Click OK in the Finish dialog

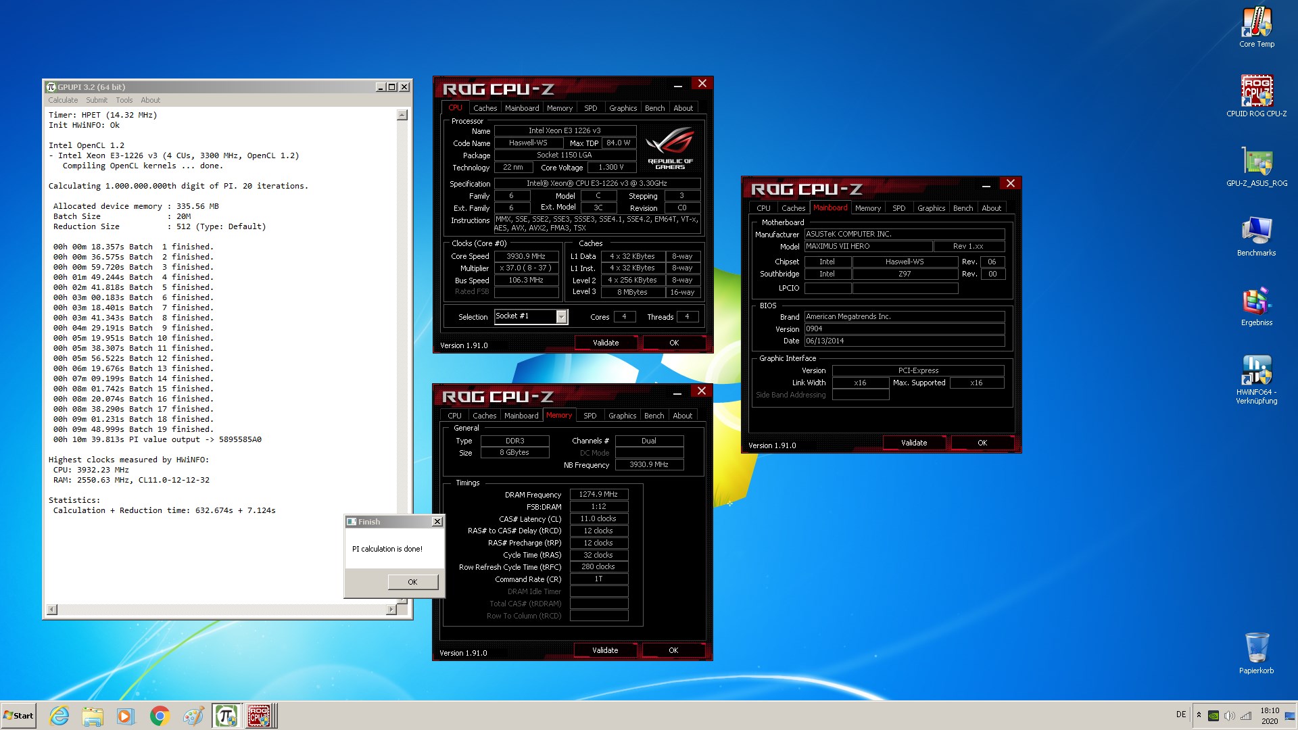click(413, 582)
